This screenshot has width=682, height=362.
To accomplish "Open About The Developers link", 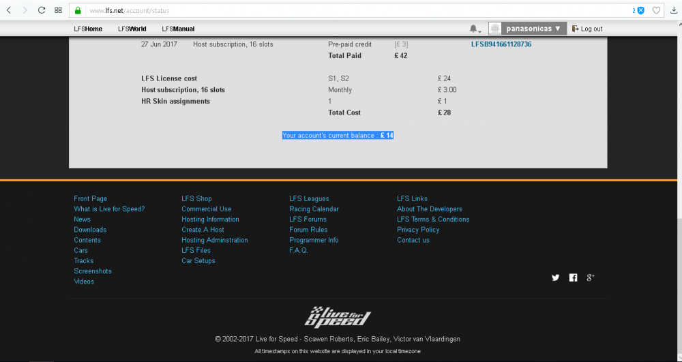I will [430, 209].
